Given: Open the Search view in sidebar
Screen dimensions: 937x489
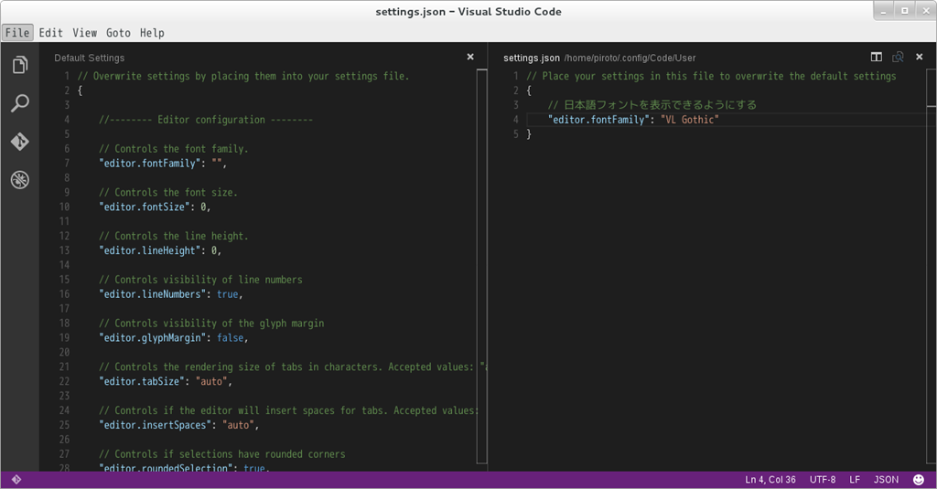Looking at the screenshot, I should pos(19,103).
